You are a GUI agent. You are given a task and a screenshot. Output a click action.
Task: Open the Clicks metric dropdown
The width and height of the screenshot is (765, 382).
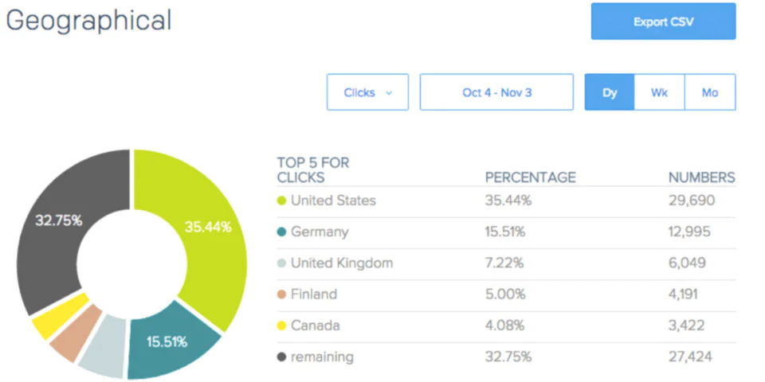(x=367, y=92)
